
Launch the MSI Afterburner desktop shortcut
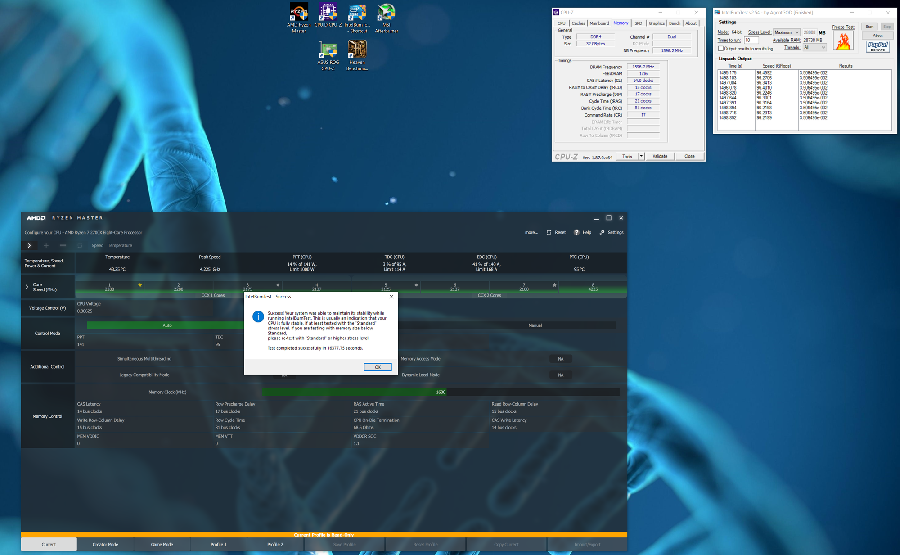(x=387, y=13)
